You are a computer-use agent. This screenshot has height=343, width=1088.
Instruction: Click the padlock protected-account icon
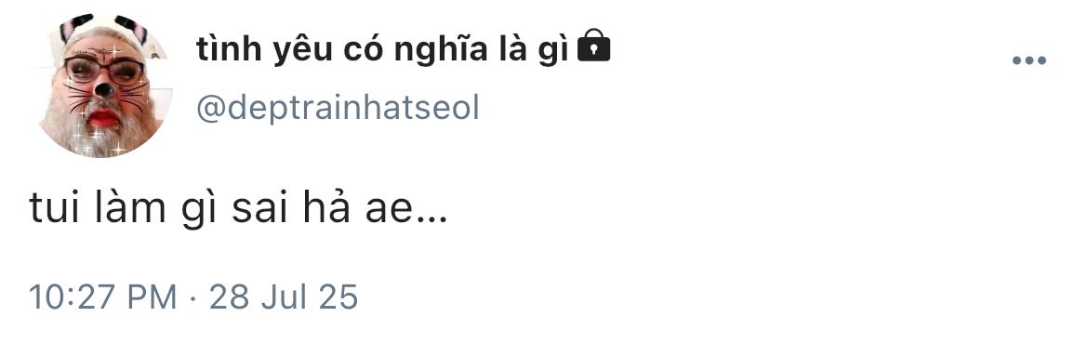click(x=594, y=46)
